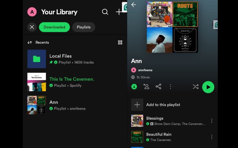Open more options for Blessings
238x148 pixels.
click(x=212, y=121)
